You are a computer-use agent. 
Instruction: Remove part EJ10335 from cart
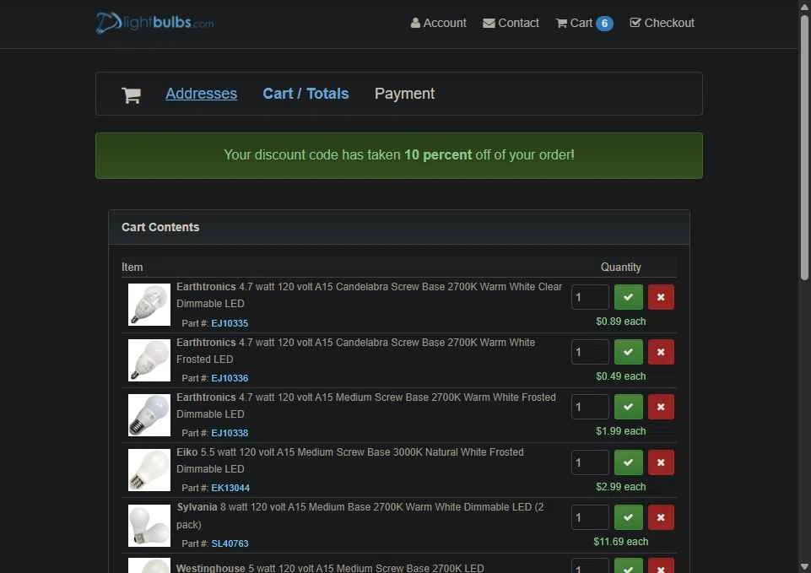661,297
